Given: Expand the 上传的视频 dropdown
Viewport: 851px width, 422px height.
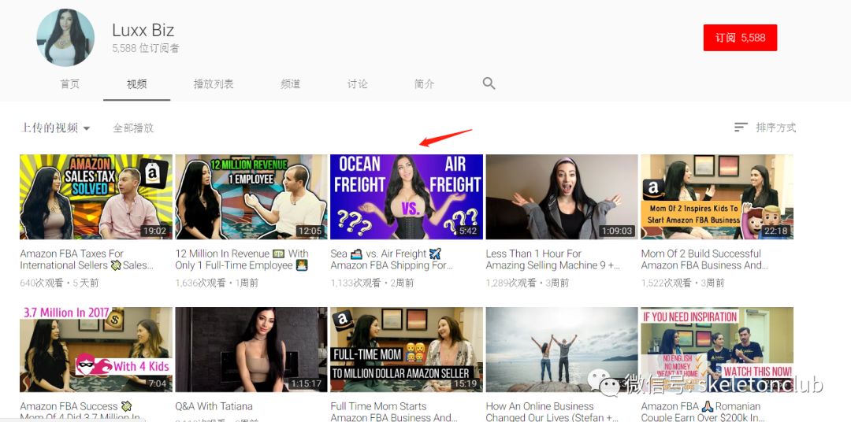Looking at the screenshot, I should click(x=55, y=128).
